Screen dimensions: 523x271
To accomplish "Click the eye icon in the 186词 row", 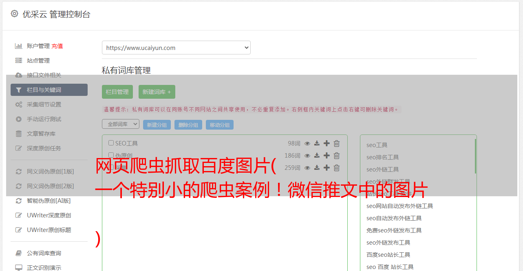I will 307,156.
